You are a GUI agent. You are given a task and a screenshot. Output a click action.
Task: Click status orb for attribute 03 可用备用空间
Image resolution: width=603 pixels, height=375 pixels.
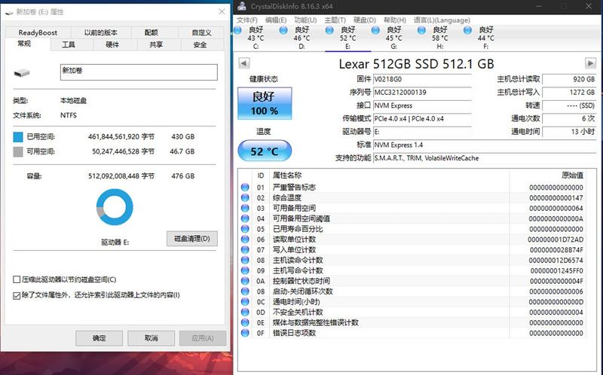pos(245,208)
